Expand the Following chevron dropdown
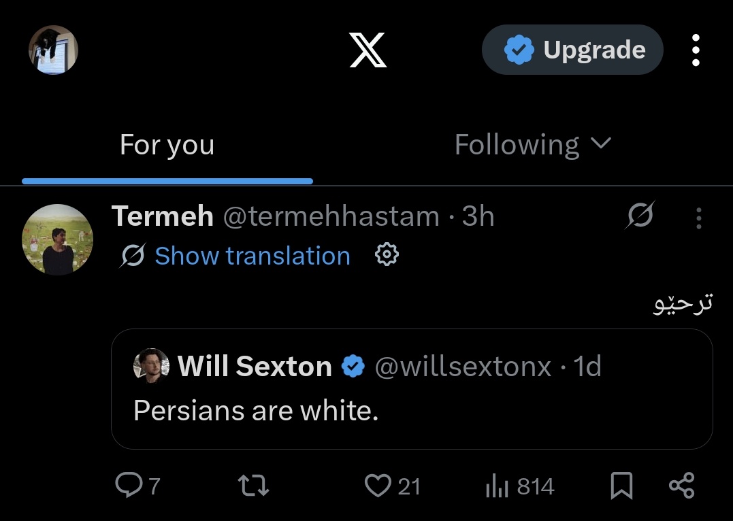733x521 pixels. (601, 143)
